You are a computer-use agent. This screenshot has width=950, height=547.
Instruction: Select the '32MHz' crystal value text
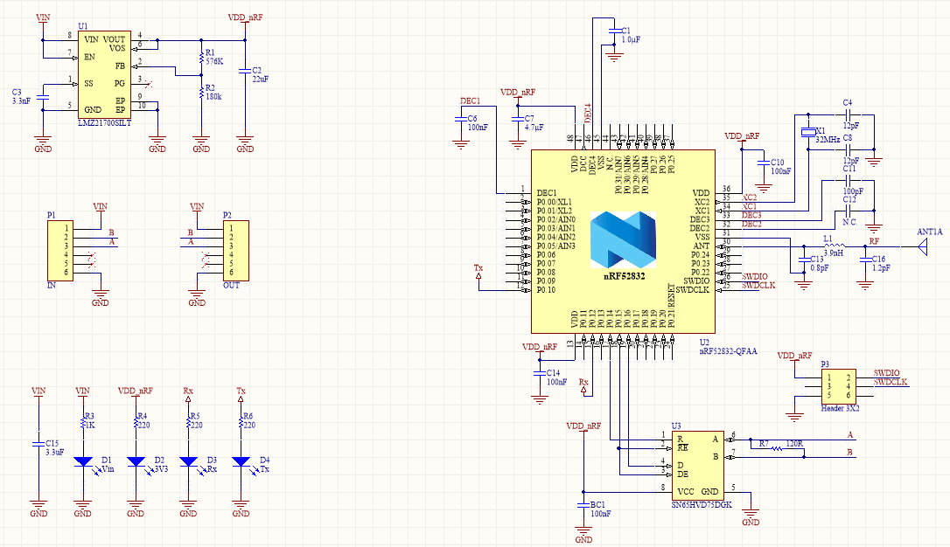(828, 140)
